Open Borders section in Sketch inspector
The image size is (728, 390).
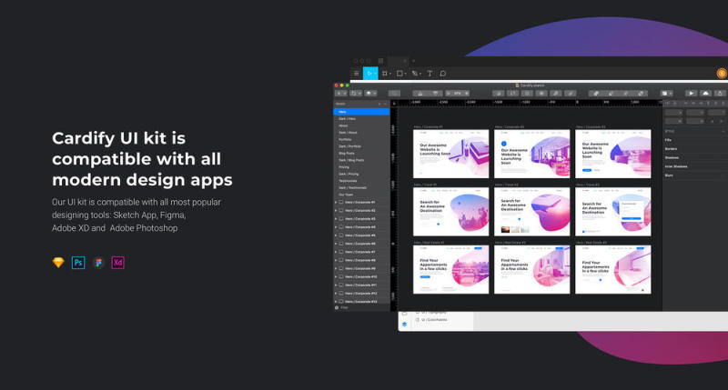click(671, 149)
